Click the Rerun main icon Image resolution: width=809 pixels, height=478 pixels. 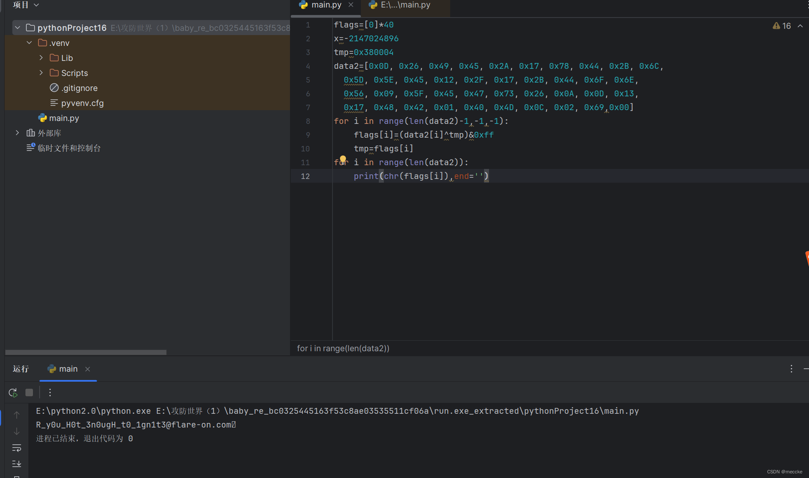pyautogui.click(x=13, y=392)
